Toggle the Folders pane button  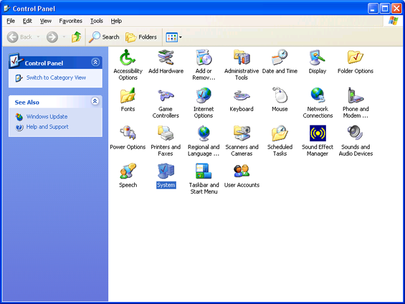tap(141, 37)
